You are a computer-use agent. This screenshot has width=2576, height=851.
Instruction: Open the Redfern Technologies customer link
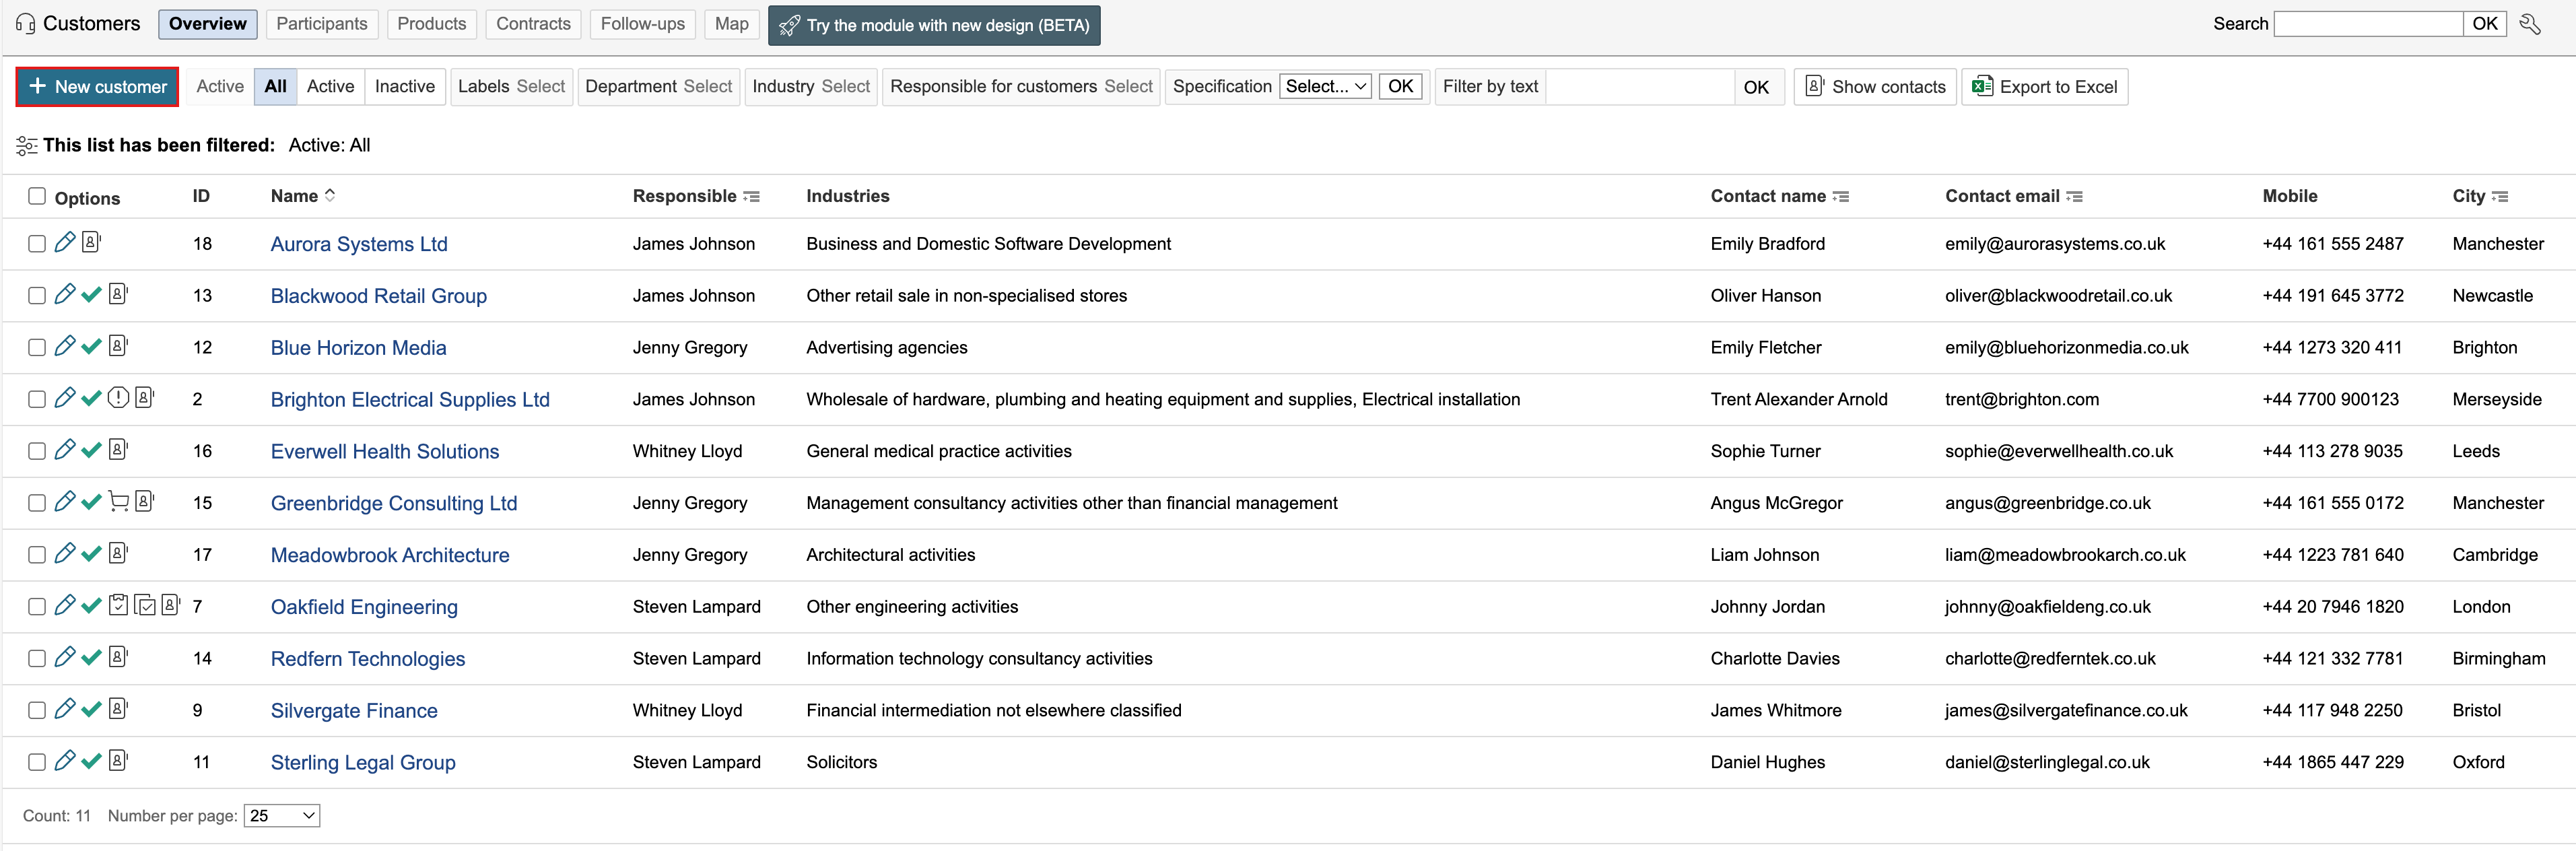point(368,658)
